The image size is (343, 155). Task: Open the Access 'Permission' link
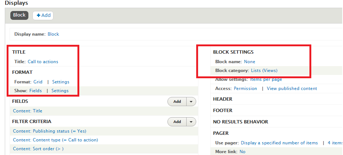pyautogui.click(x=245, y=89)
